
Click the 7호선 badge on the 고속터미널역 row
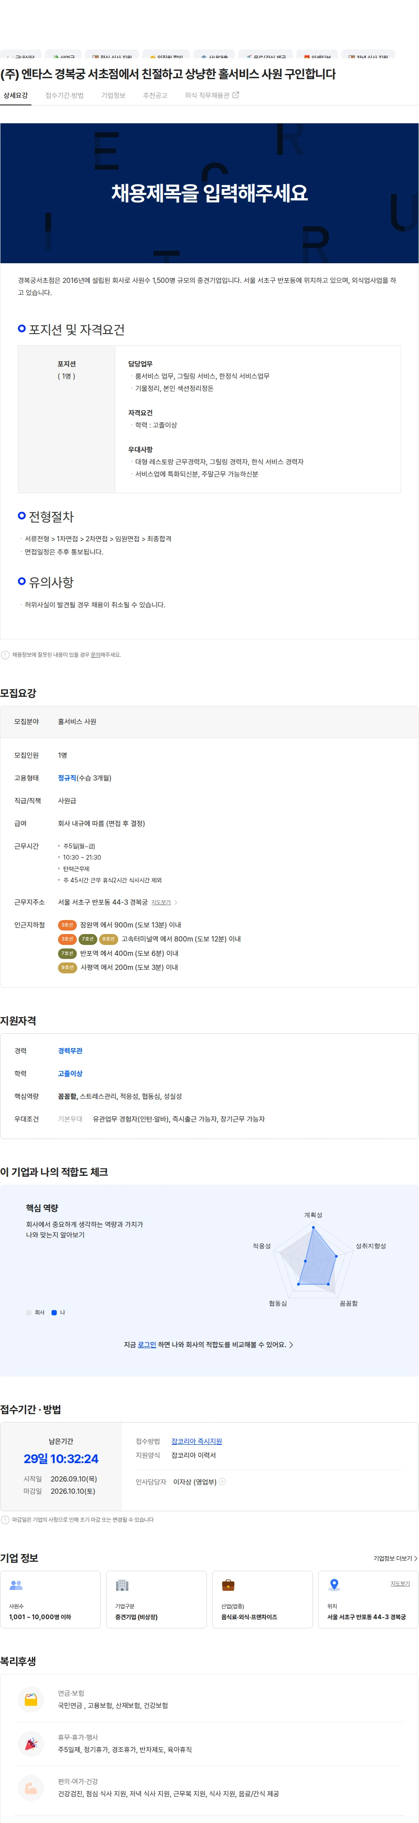click(x=88, y=939)
